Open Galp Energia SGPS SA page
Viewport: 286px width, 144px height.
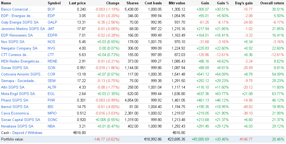point(20,22)
